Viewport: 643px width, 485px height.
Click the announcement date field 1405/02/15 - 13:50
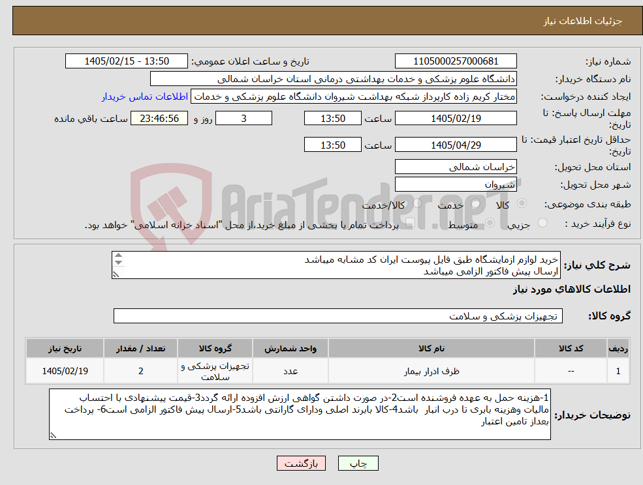126,61
